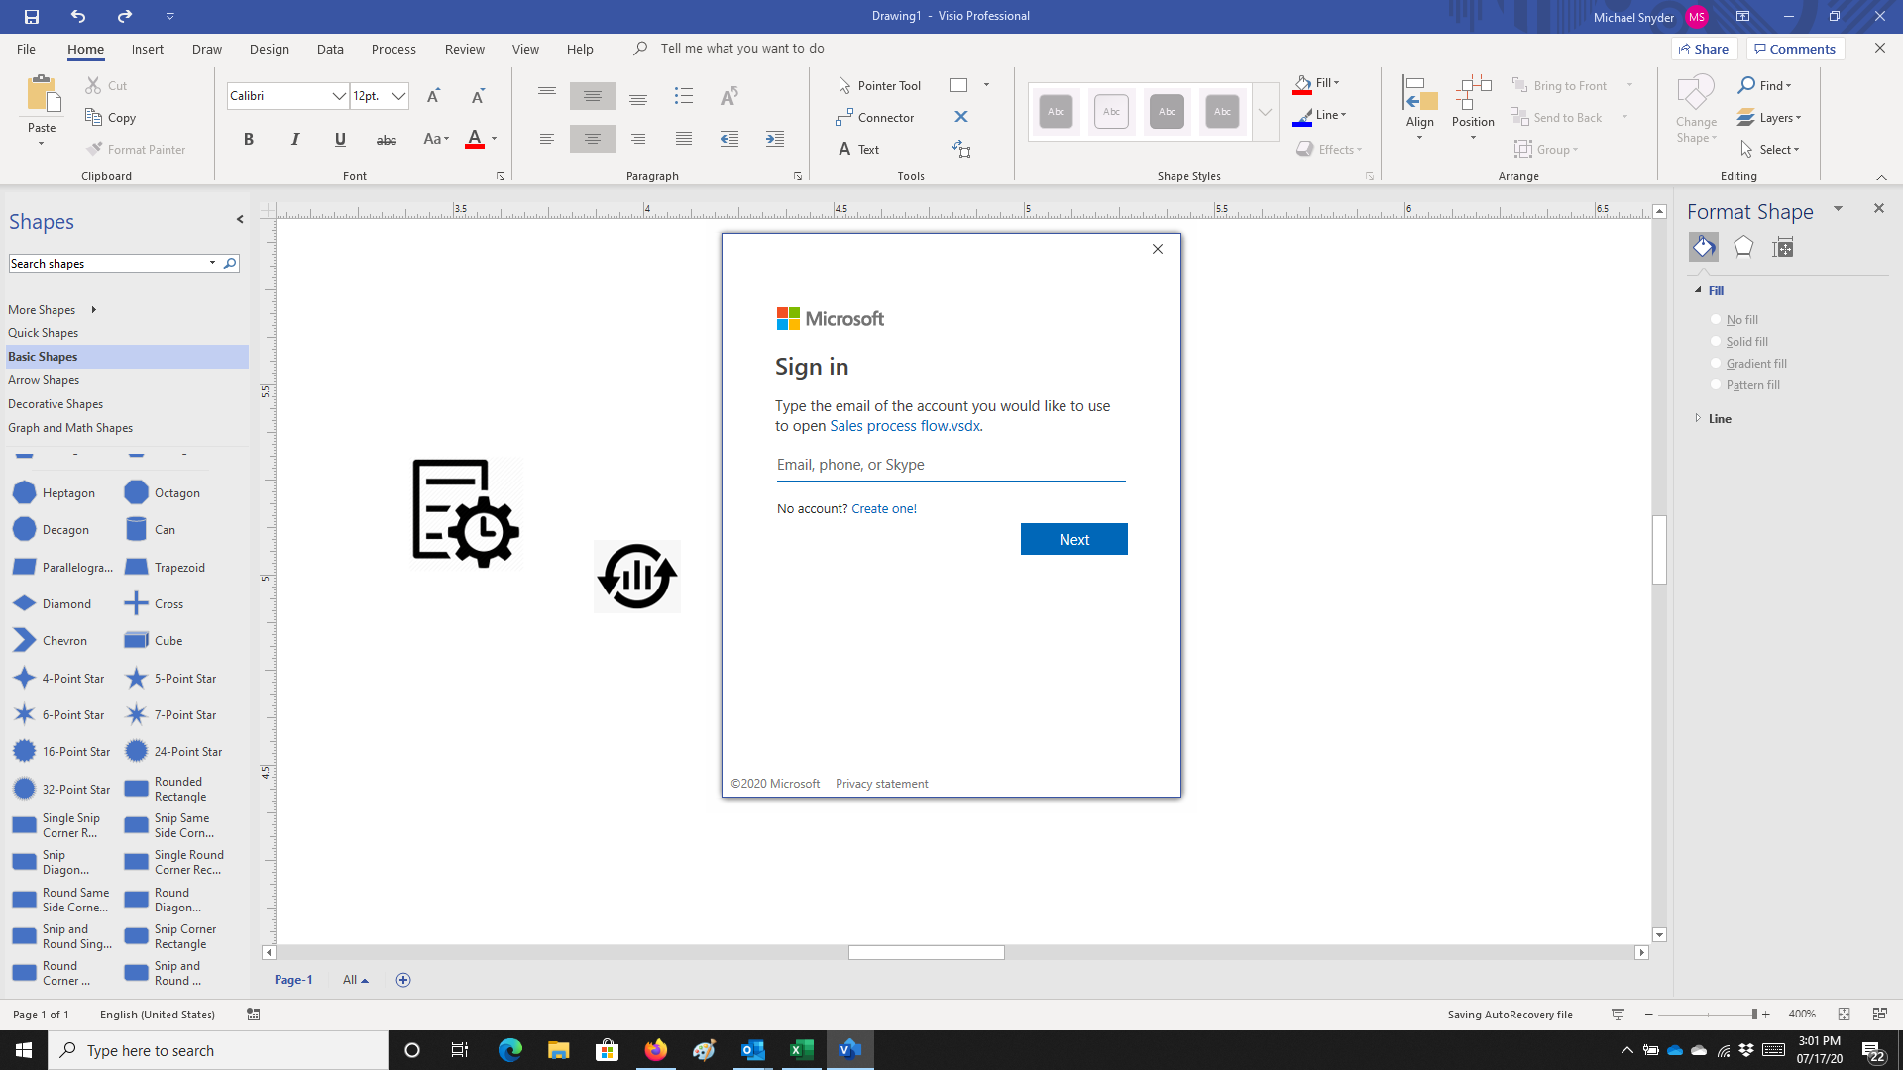Viewport: 1903px width, 1070px height.
Task: Toggle bold formatting
Action: coord(249,139)
